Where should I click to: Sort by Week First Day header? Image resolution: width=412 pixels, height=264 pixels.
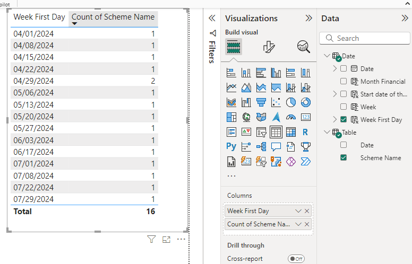click(x=39, y=17)
